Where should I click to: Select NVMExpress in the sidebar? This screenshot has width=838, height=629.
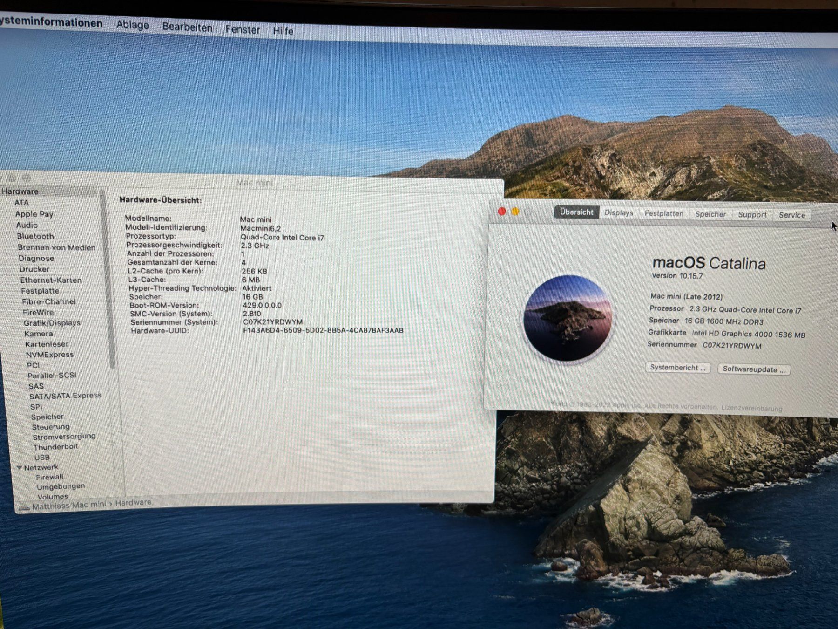coord(50,355)
